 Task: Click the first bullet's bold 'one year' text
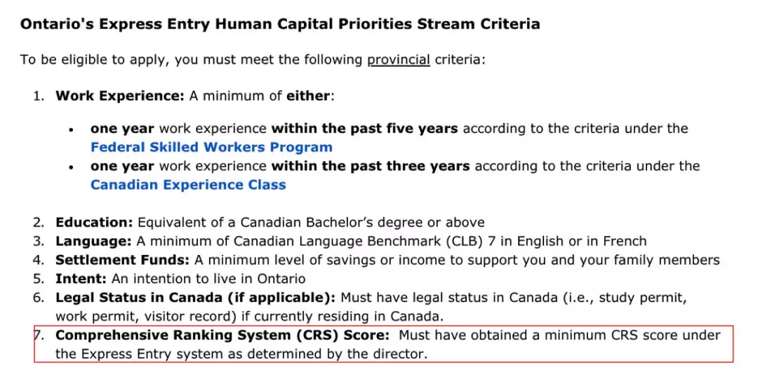122,128
